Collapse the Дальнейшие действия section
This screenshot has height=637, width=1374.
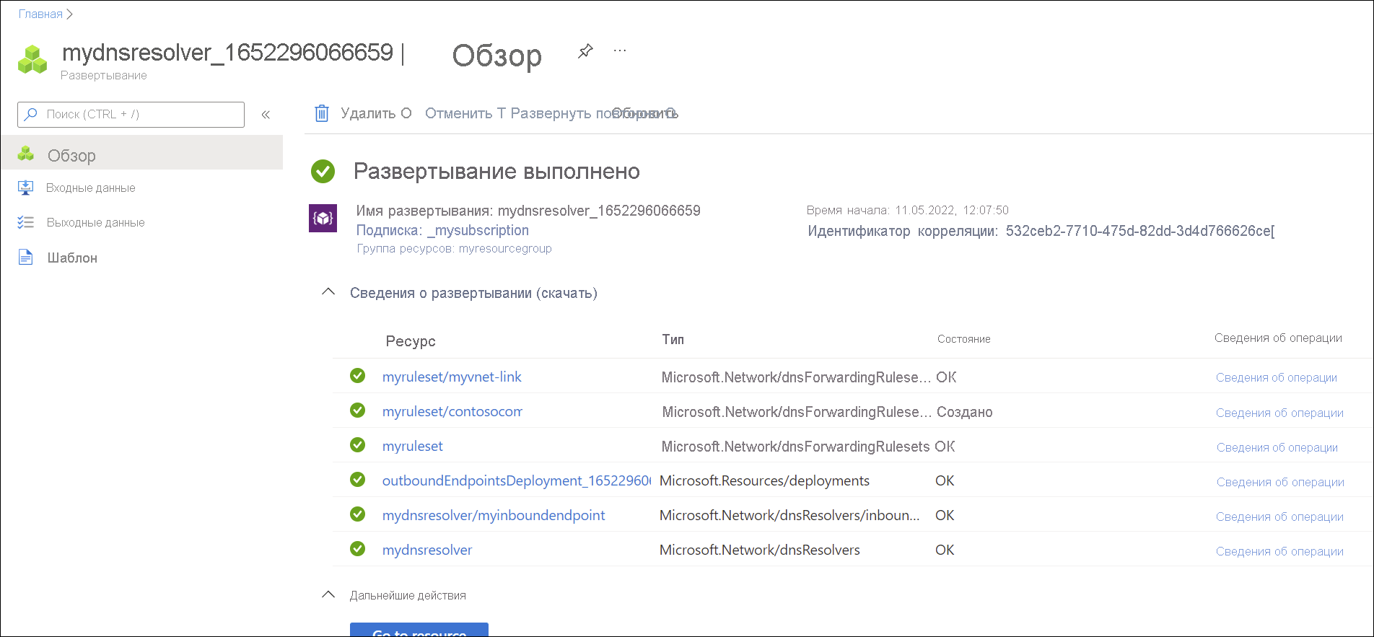(328, 595)
